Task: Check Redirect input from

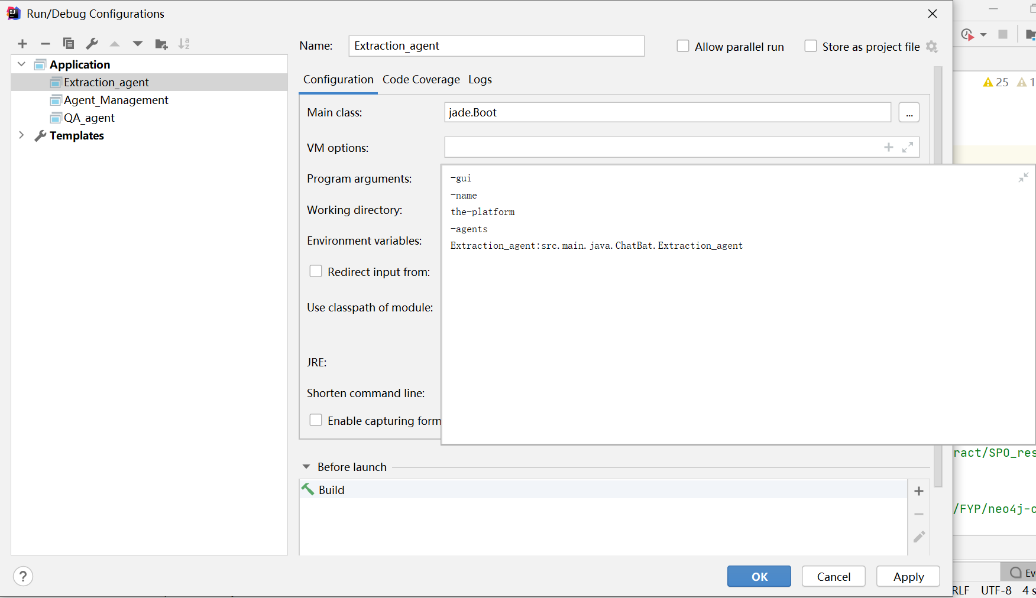Action: pyautogui.click(x=316, y=271)
